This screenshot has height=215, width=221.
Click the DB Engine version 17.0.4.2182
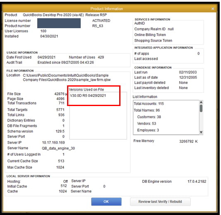tap(197, 181)
